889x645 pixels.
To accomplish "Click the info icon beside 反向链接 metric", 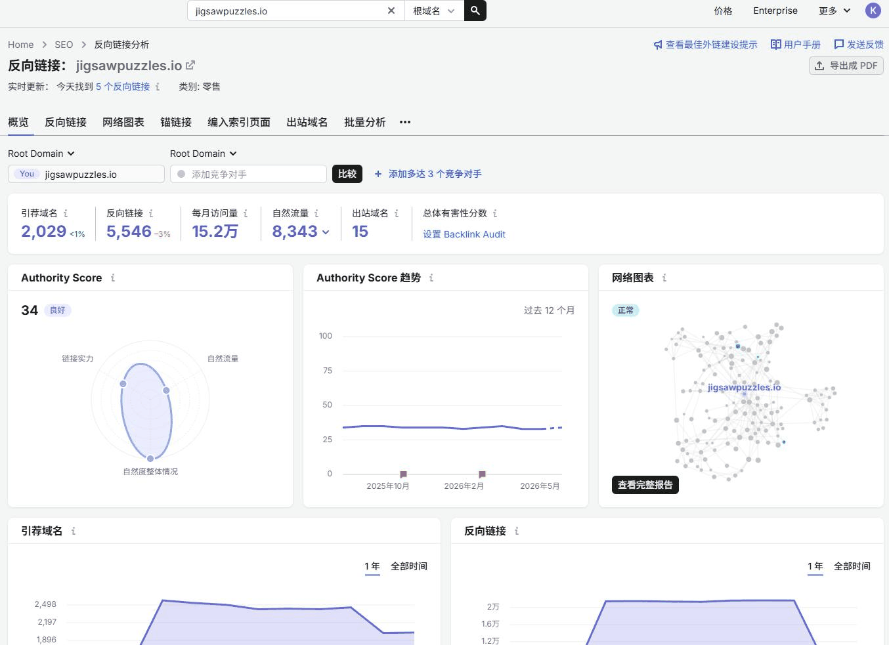I will [x=151, y=213].
